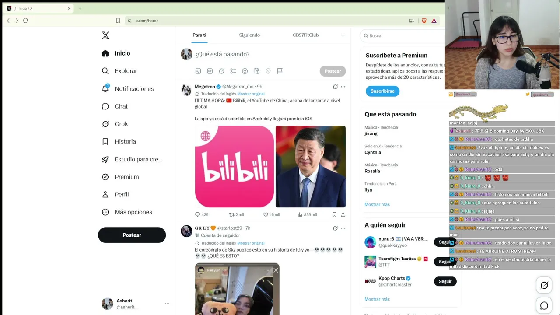Repost the Megatron post with 2 mil reposts
The image size is (560, 315).
tap(236, 214)
